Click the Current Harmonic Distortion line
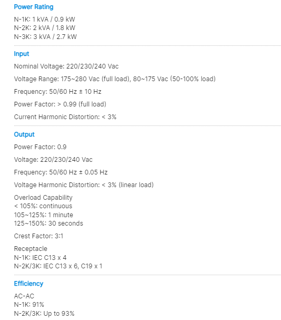The image size is (281, 320). (x=65, y=117)
